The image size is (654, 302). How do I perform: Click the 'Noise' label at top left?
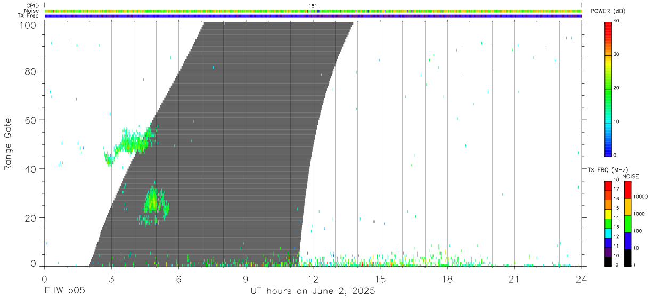(x=31, y=11)
